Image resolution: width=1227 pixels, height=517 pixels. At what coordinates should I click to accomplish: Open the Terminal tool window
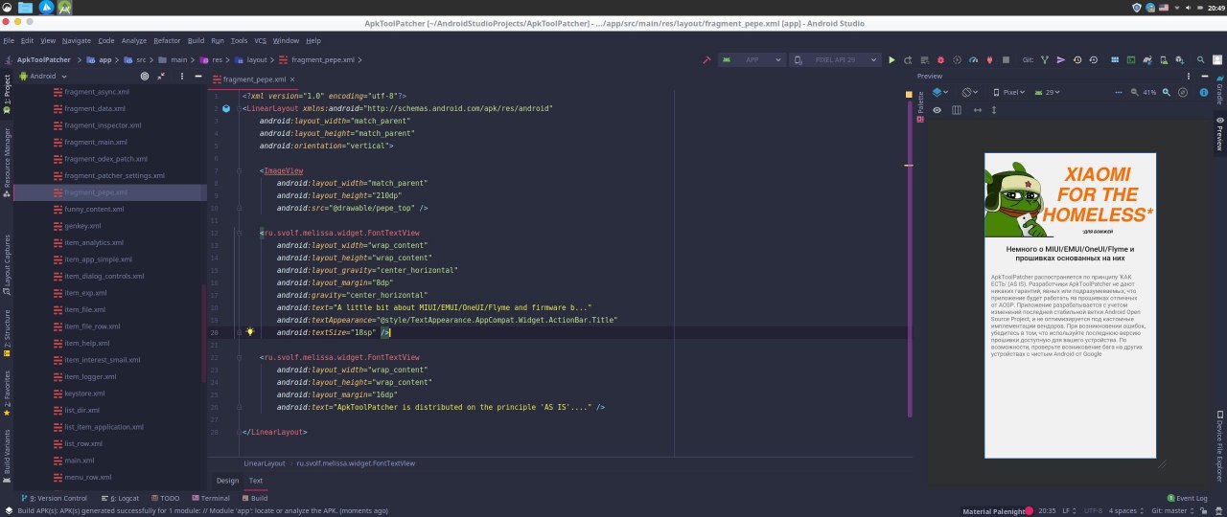(x=211, y=499)
